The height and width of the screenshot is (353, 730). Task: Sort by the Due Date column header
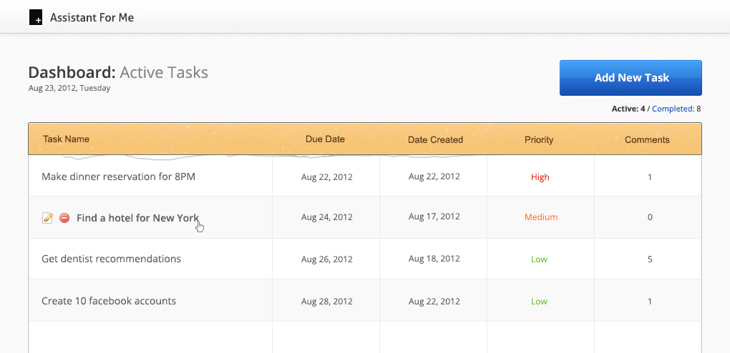click(325, 139)
